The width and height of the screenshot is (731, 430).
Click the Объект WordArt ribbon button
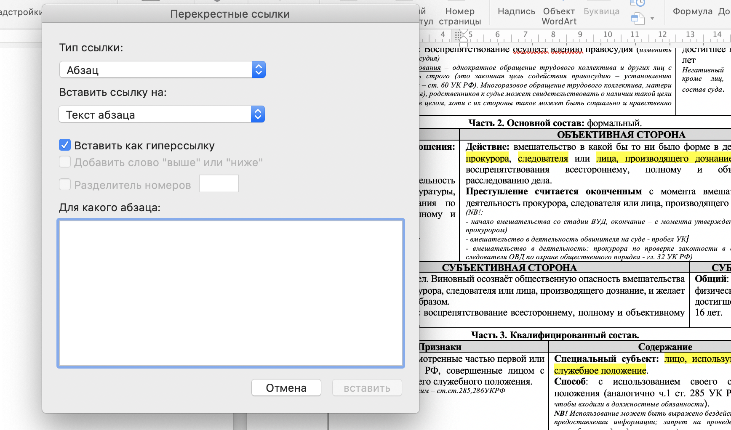pos(559,16)
